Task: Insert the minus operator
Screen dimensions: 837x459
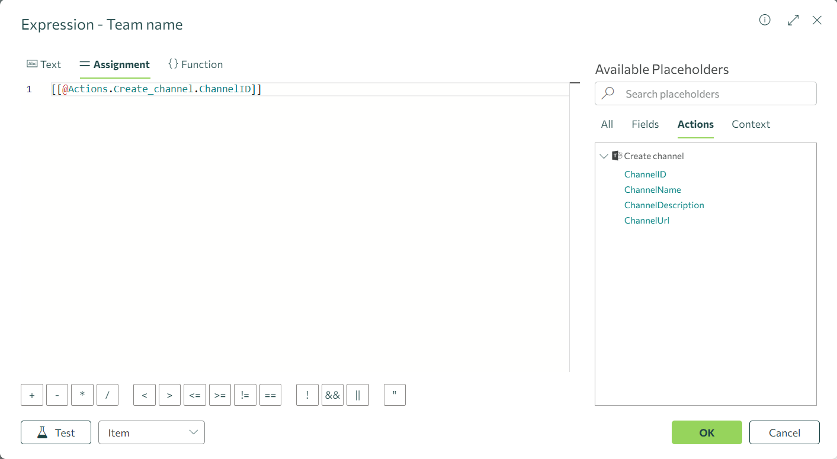Action: (x=57, y=395)
